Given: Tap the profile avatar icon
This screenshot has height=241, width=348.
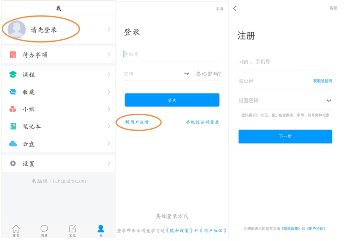Looking at the screenshot, I should (17, 30).
